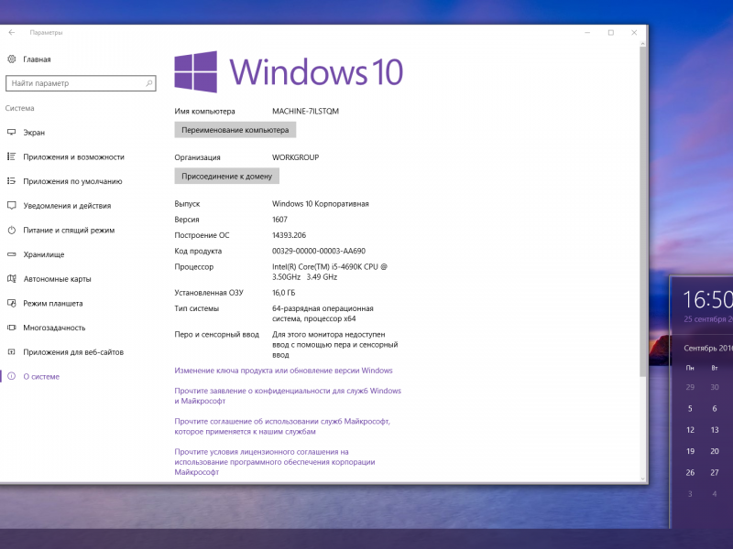Click product code 00329-00000-00003-AA690
This screenshot has height=549, width=733.
click(x=319, y=251)
